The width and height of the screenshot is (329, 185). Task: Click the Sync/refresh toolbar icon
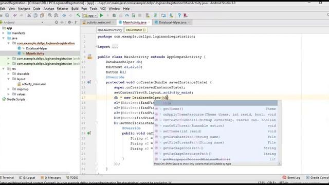click(7, 15)
